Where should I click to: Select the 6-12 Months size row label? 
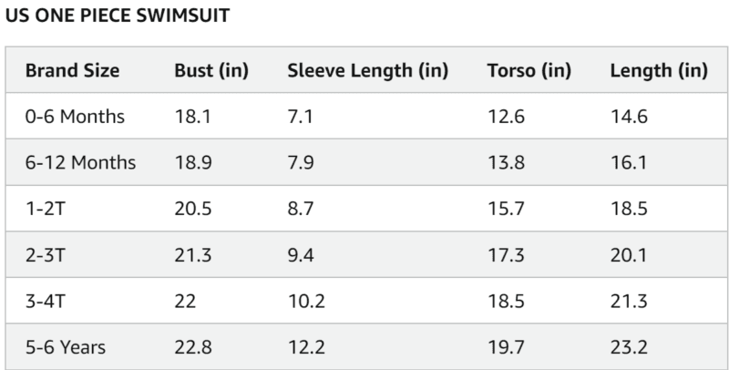point(80,163)
